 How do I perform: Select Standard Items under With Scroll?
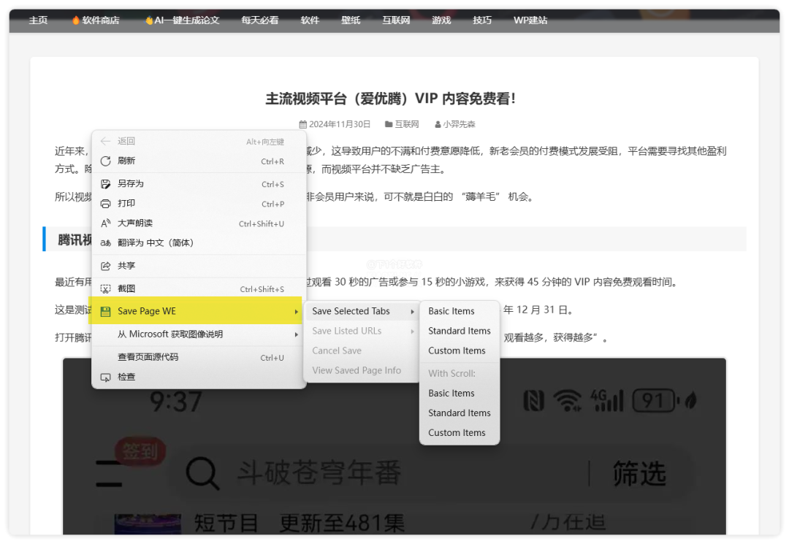(459, 413)
